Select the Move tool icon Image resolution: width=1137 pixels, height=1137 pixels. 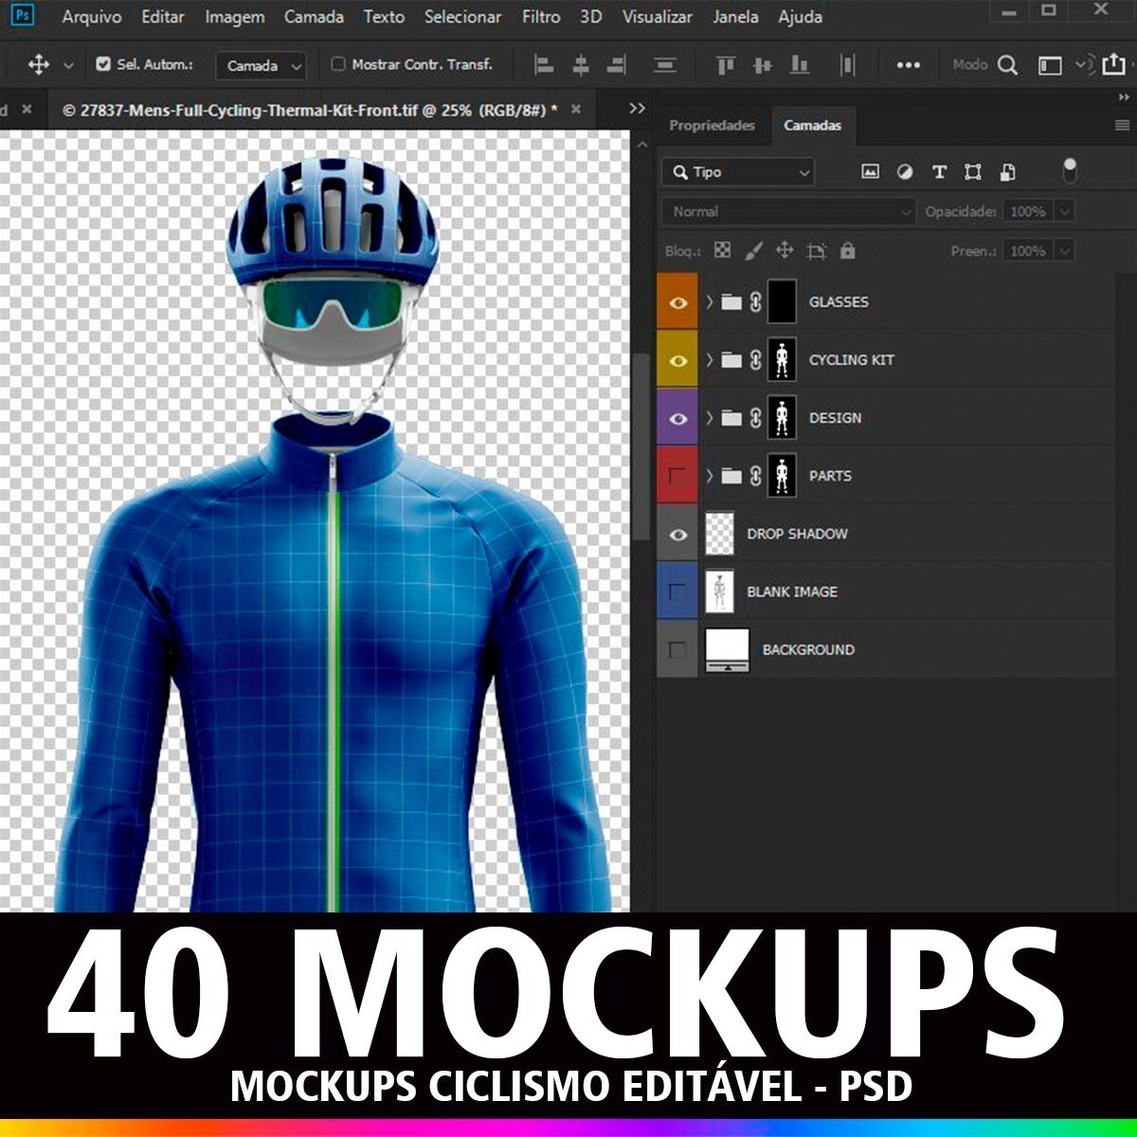39,64
